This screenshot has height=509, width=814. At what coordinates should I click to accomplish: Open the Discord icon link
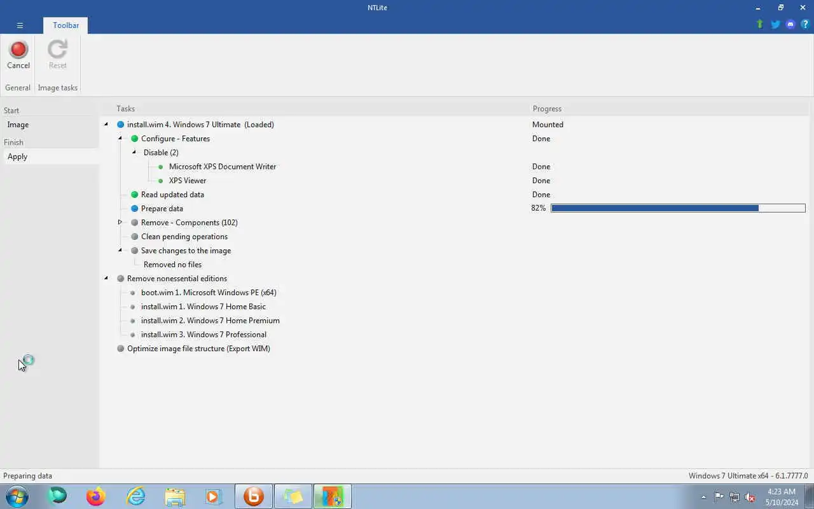tap(790, 24)
